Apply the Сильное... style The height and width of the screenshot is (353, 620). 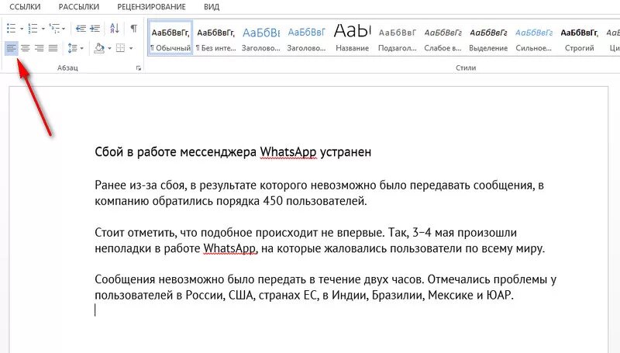click(x=534, y=38)
